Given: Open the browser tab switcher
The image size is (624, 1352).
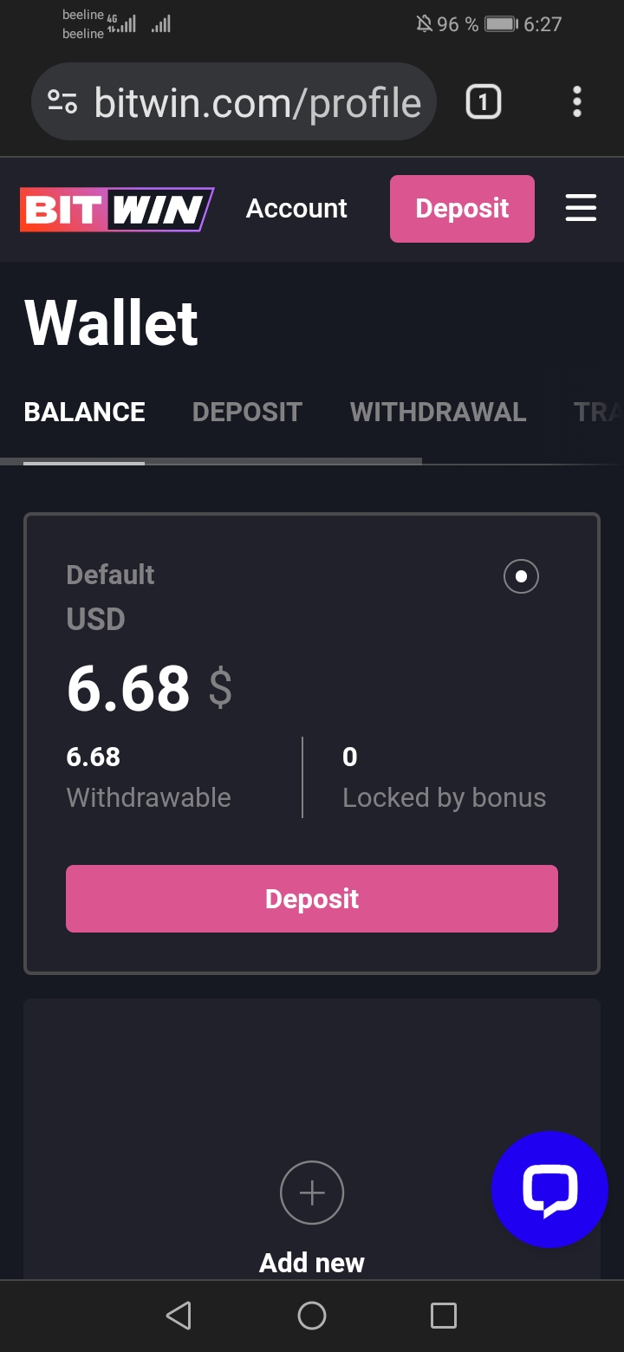Looking at the screenshot, I should 484,102.
